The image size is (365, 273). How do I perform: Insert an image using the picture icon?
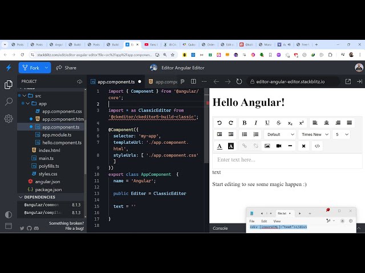click(x=267, y=146)
